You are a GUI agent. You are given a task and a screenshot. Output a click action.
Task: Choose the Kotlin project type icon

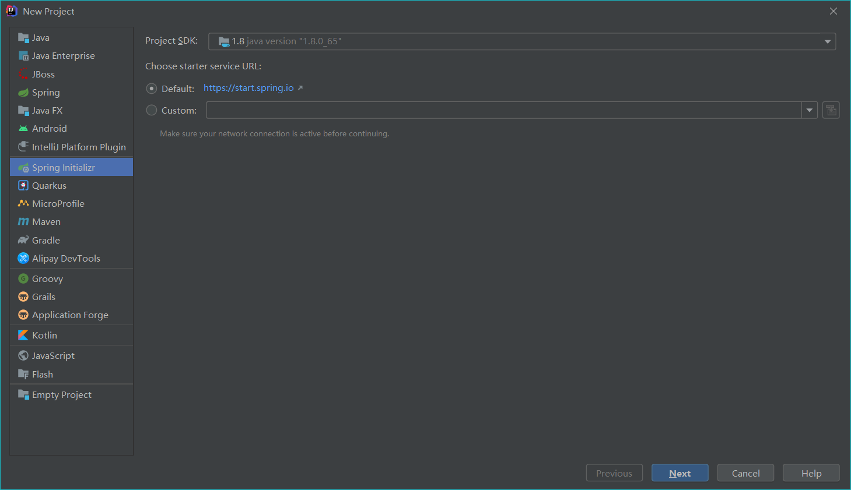24,335
